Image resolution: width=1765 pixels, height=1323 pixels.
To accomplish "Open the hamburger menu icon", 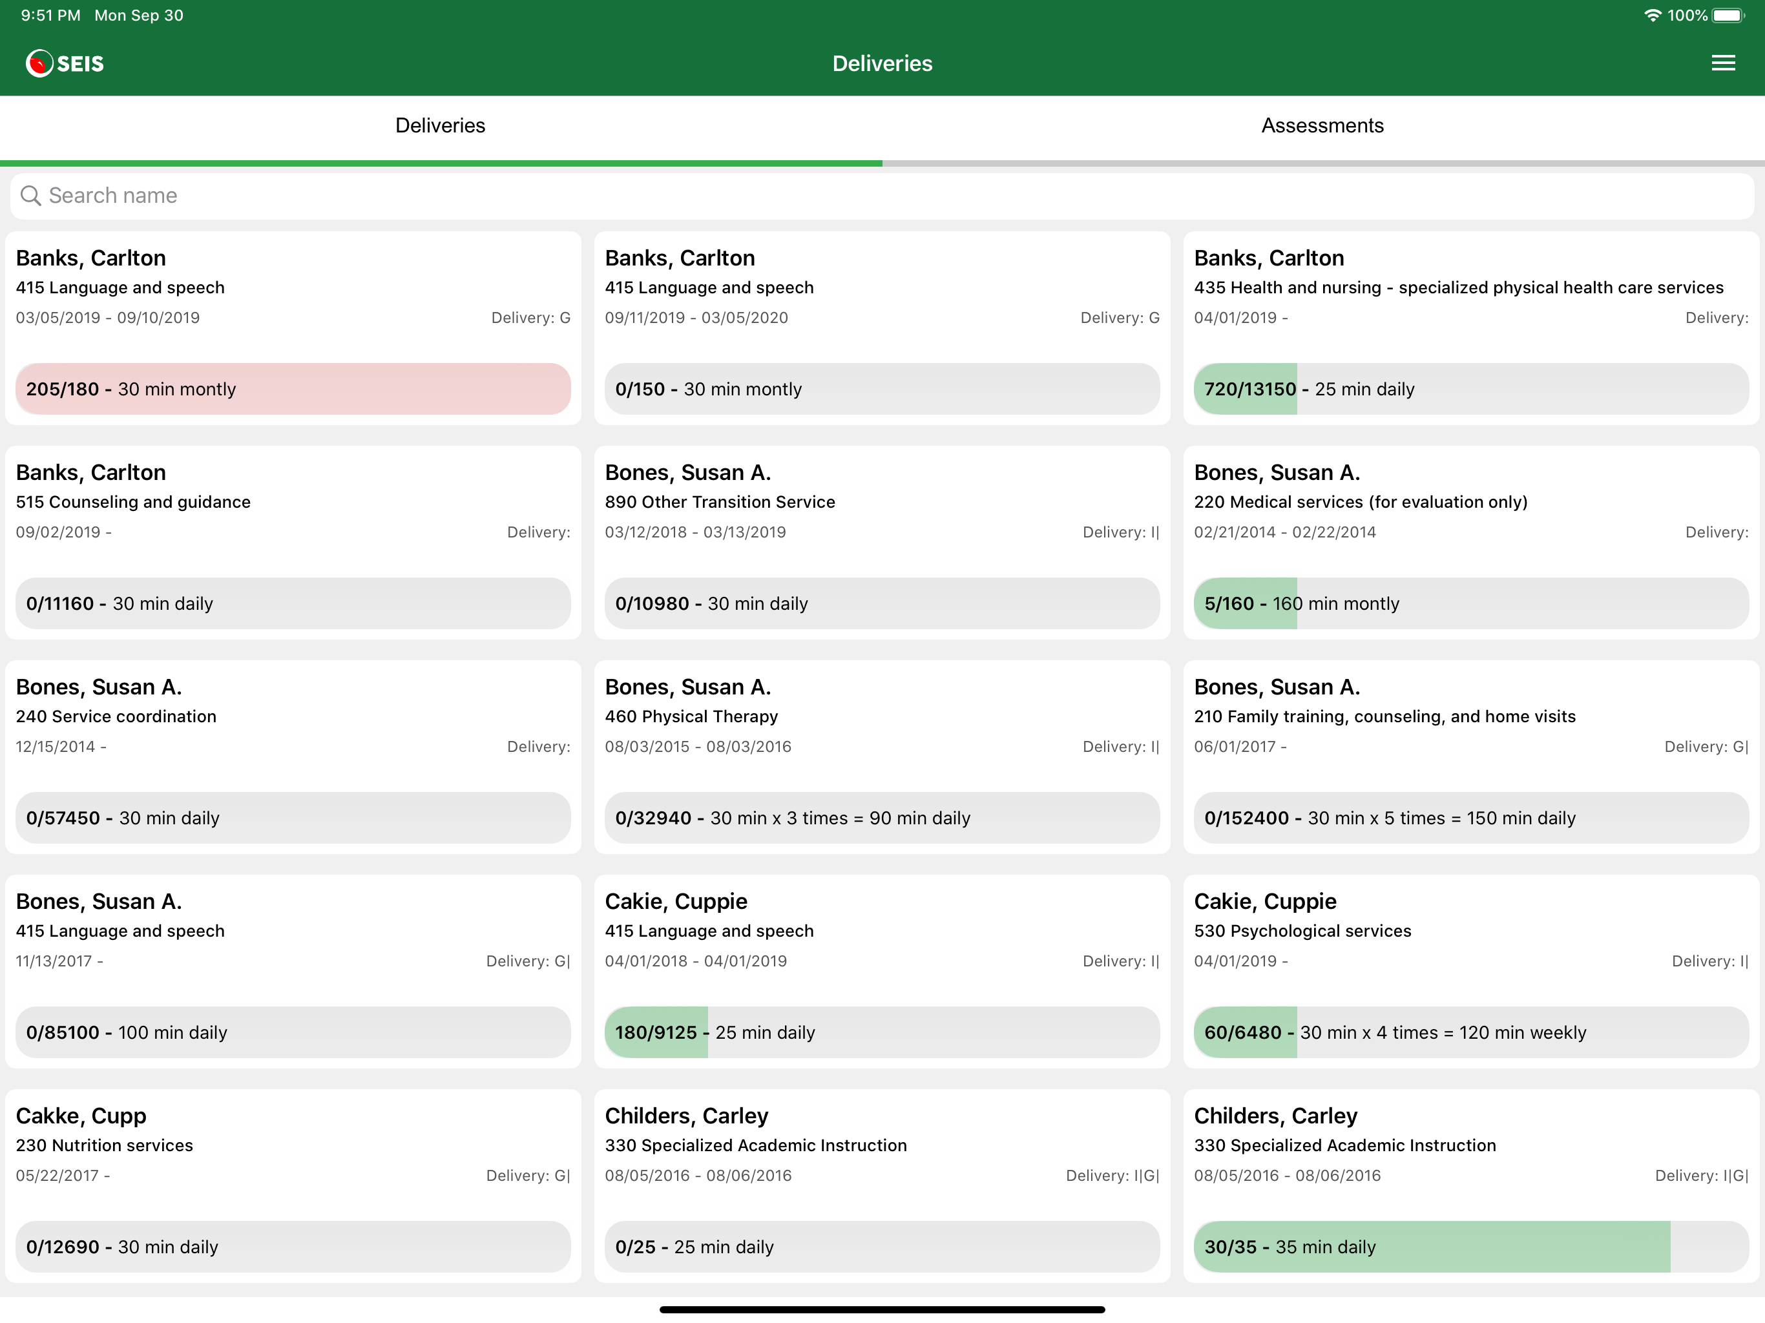I will [1723, 63].
